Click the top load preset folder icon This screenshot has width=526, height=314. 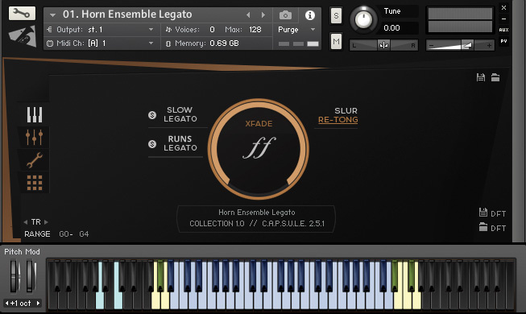495,77
